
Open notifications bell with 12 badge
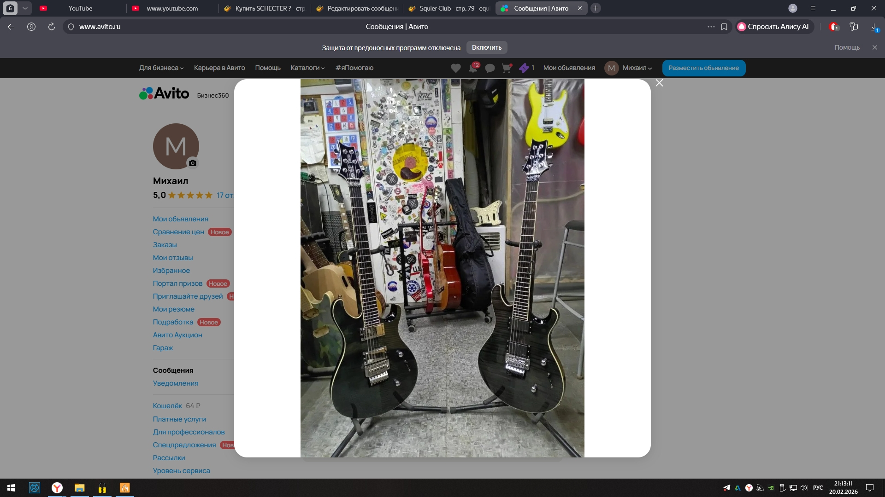click(x=473, y=68)
